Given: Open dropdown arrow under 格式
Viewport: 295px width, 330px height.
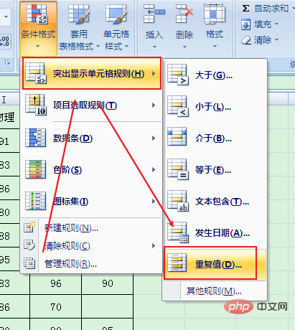Looking at the screenshot, I should (x=215, y=46).
